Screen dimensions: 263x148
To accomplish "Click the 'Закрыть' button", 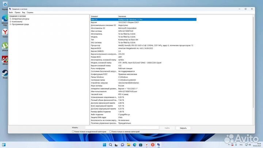I will pyautogui.click(x=183, y=128).
